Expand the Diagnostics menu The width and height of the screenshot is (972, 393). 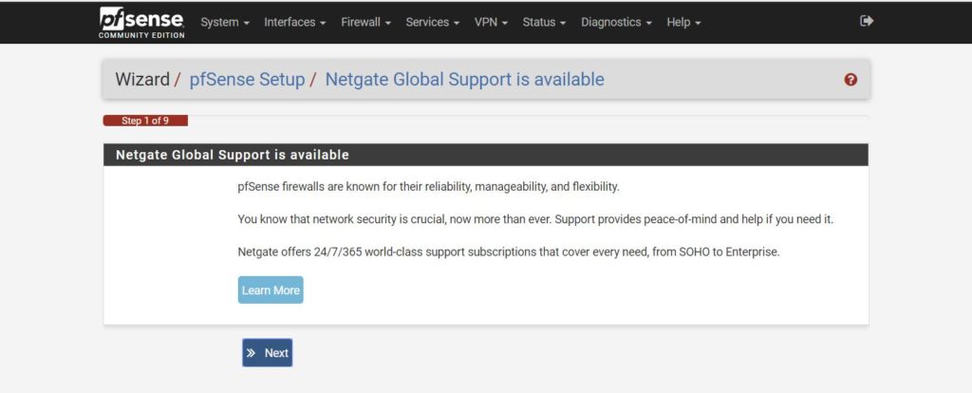tap(616, 23)
